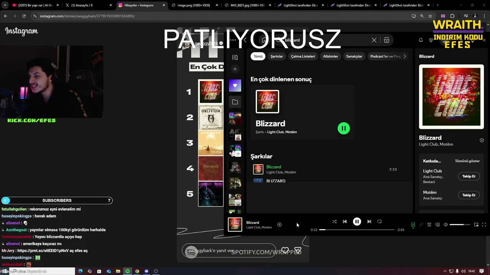Expand hidden system tray icons
490x275 pixels.
(445, 271)
